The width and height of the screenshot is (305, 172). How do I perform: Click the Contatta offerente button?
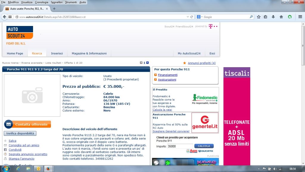28,124
